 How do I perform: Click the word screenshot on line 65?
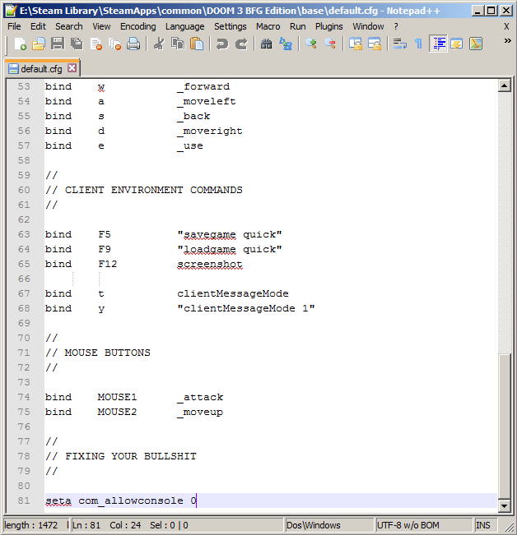click(210, 264)
